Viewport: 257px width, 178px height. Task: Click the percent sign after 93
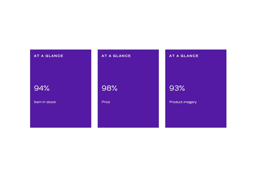click(182, 88)
